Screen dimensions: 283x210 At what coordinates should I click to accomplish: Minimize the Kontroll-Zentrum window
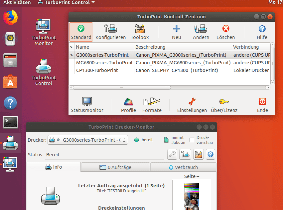pos(257,17)
